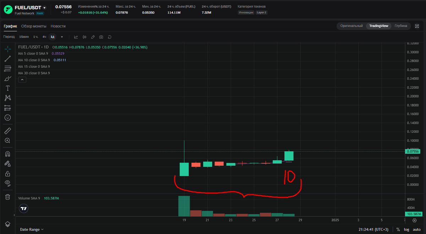
Task: Select the TradingView chart view
Action: pyautogui.click(x=379, y=26)
